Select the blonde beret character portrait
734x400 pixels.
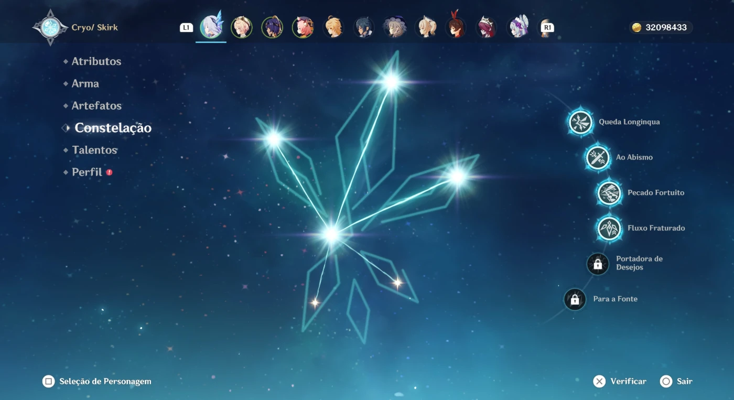tap(241, 27)
